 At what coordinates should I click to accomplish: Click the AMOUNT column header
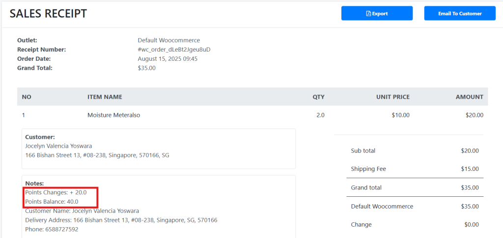pos(469,97)
